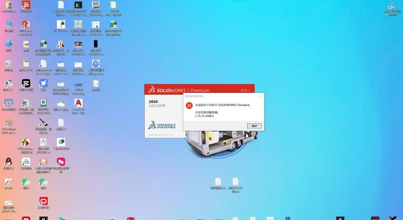Open the black phone screenshot image file

coord(96,48)
